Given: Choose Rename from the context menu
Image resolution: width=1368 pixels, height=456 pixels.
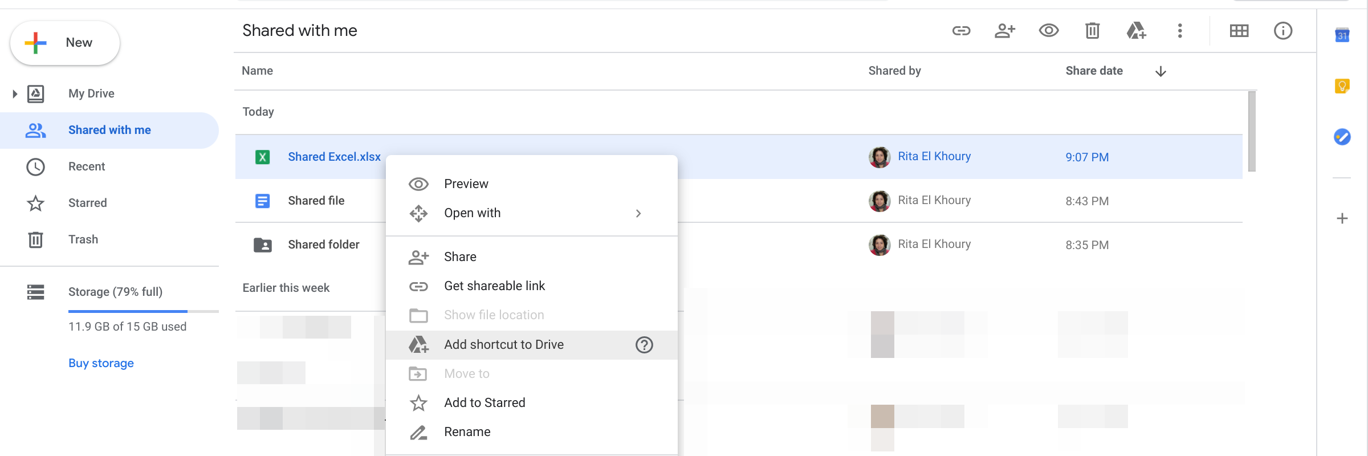Looking at the screenshot, I should (x=532, y=432).
